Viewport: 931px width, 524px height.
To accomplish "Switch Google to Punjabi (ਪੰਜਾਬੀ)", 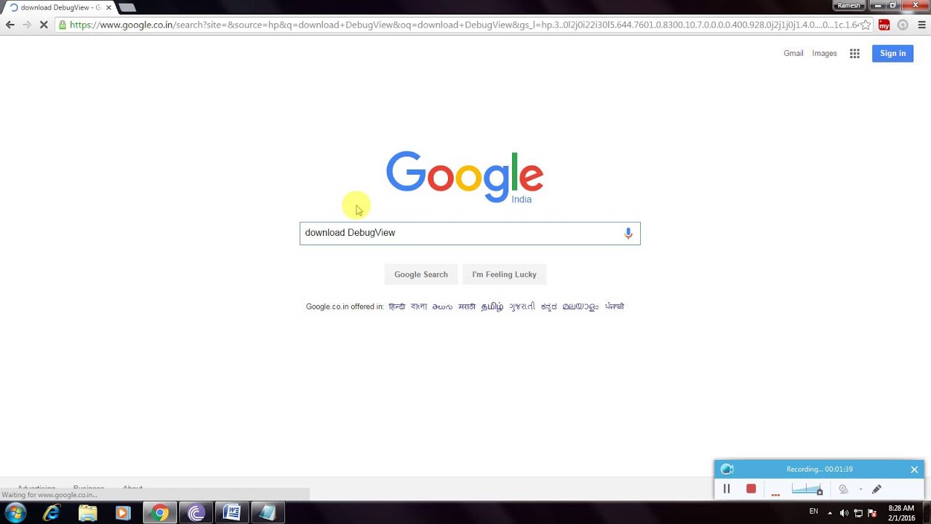I will (615, 306).
